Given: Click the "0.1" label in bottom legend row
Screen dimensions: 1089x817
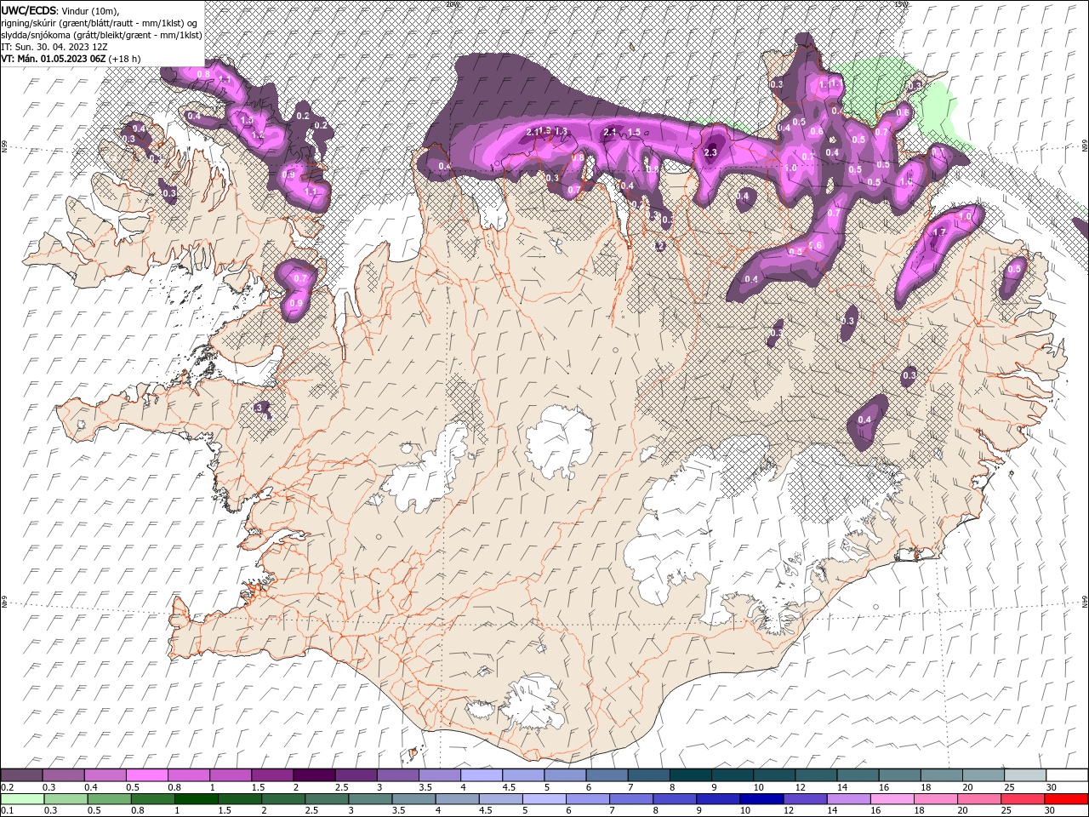Looking at the screenshot, I should tap(8, 811).
